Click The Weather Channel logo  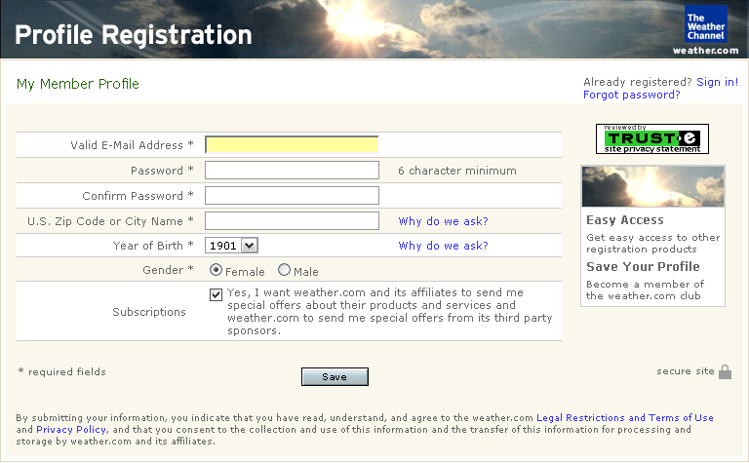pos(705,27)
